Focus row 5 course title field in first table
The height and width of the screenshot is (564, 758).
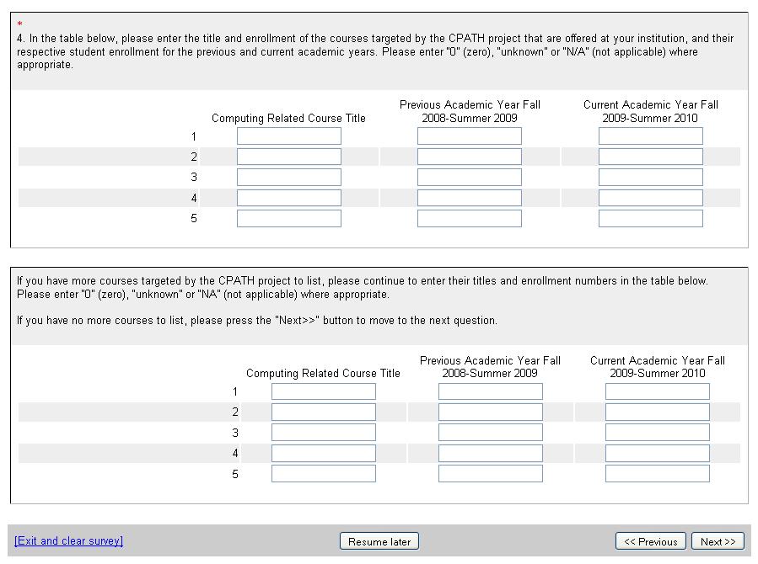pyautogui.click(x=288, y=218)
